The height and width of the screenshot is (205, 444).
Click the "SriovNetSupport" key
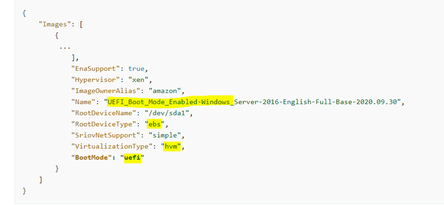tap(104, 136)
